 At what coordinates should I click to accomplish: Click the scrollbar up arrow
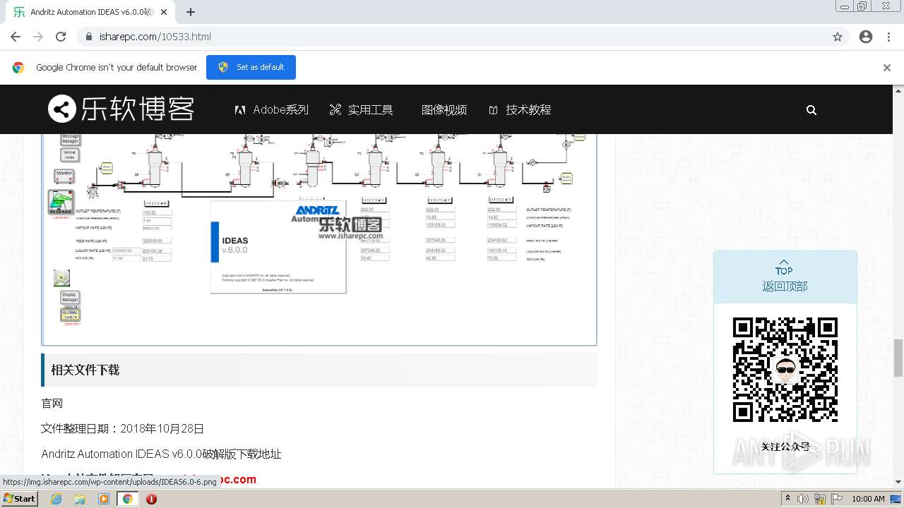coord(898,90)
